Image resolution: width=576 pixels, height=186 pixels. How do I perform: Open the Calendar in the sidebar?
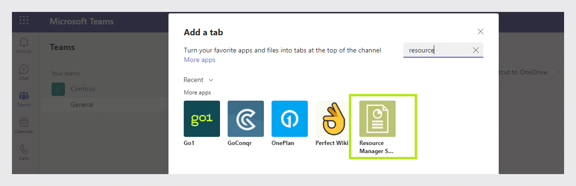24,125
